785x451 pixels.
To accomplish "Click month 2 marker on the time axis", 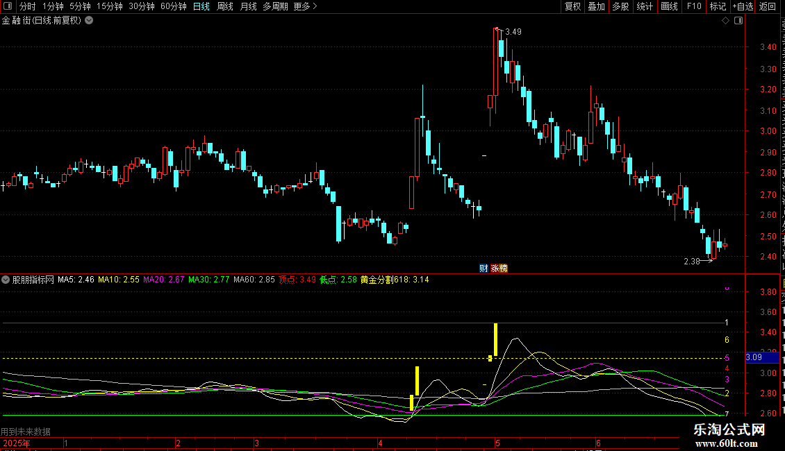I will click(x=178, y=443).
